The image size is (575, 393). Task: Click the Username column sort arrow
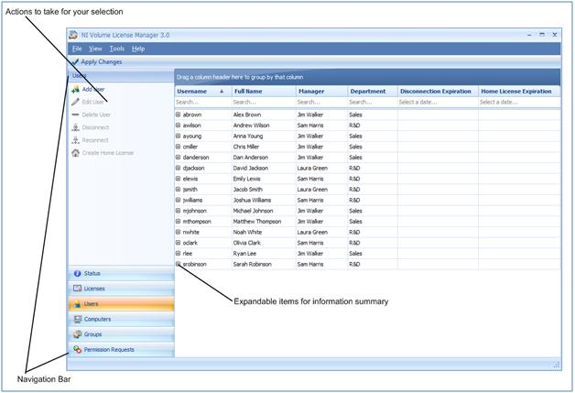tap(222, 91)
